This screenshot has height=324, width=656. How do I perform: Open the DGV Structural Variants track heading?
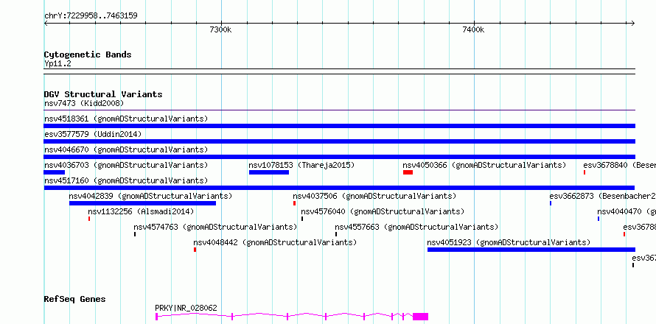pyautogui.click(x=103, y=94)
